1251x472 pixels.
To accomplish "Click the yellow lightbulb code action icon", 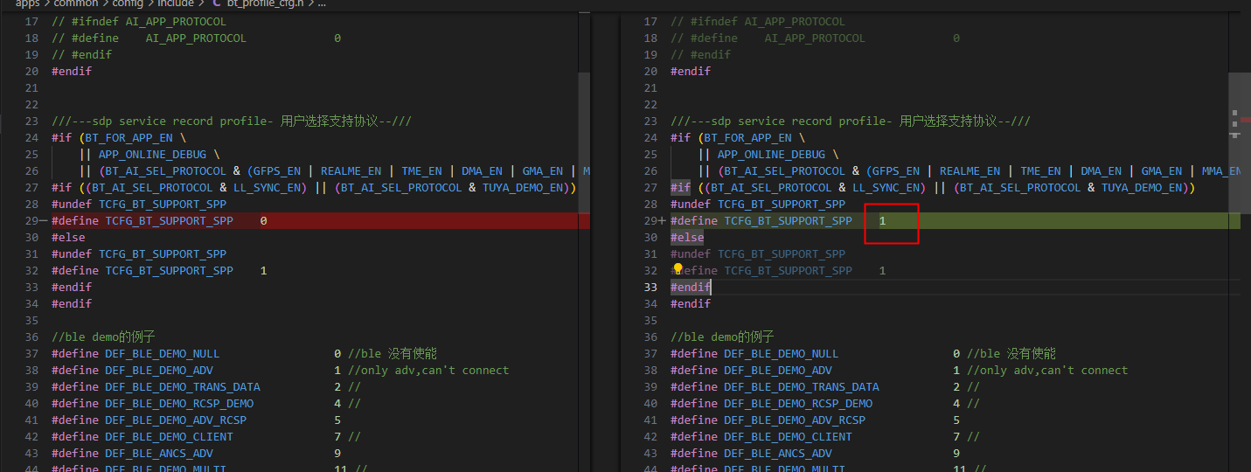I will click(x=678, y=269).
